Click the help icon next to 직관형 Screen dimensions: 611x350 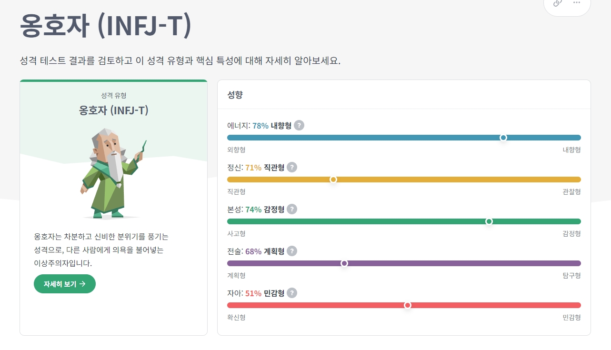click(x=292, y=167)
